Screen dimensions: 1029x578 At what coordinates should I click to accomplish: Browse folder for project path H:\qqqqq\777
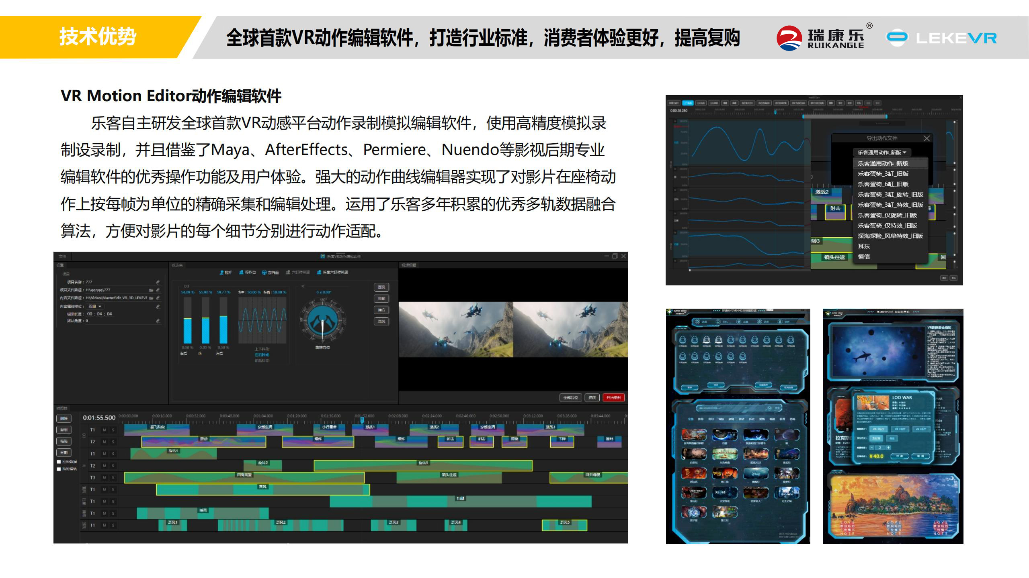(x=151, y=290)
